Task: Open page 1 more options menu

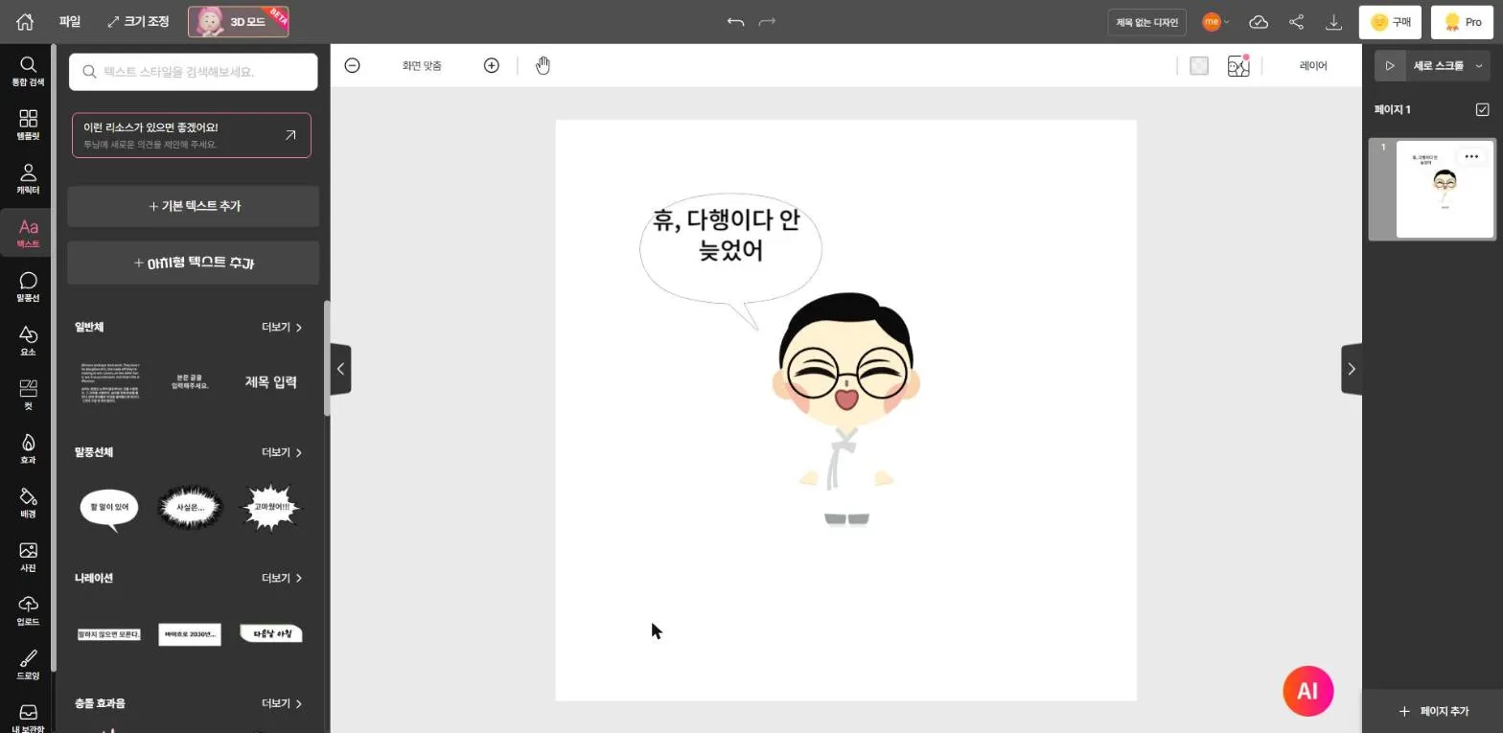Action: (x=1471, y=157)
